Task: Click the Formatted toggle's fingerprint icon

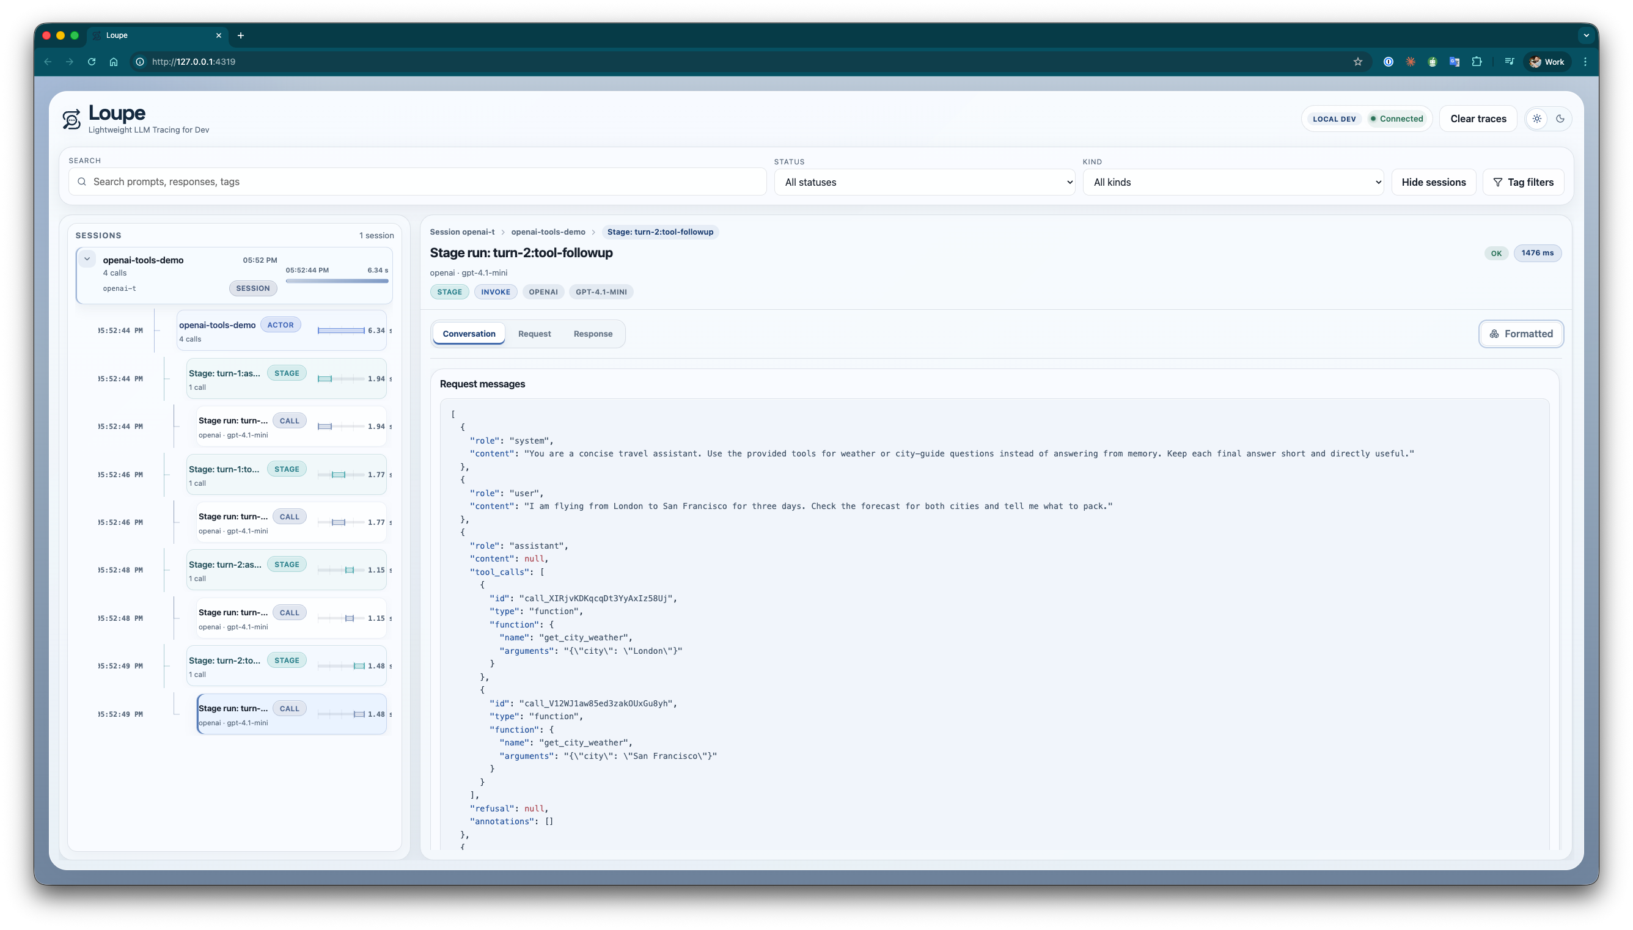Action: (1494, 334)
